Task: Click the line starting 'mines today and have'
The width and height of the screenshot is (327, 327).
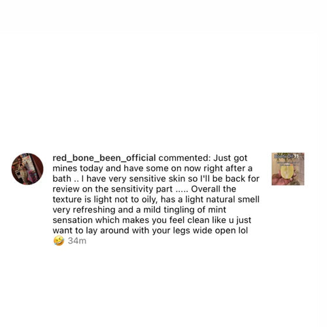Action: [x=152, y=169]
